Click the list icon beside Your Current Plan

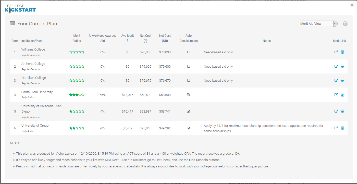(x=12, y=23)
